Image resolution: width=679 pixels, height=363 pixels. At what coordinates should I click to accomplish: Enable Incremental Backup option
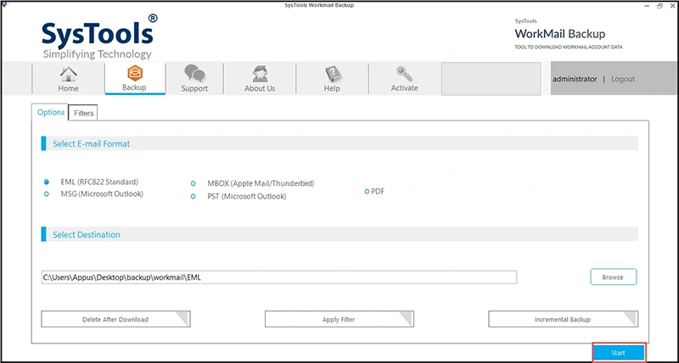point(563,319)
